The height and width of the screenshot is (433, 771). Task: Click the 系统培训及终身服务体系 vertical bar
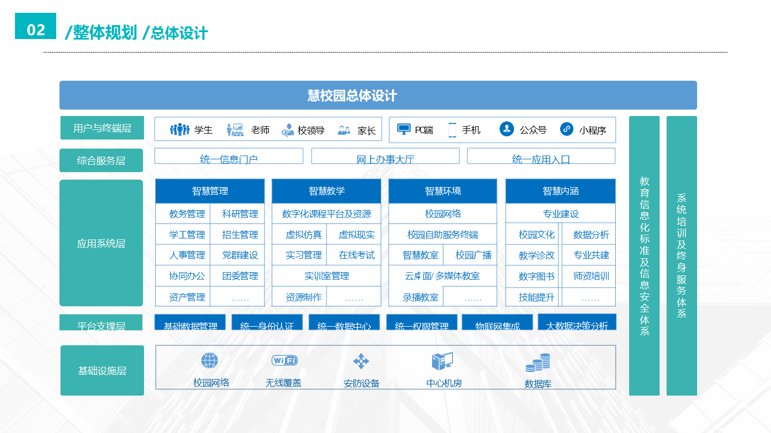682,256
